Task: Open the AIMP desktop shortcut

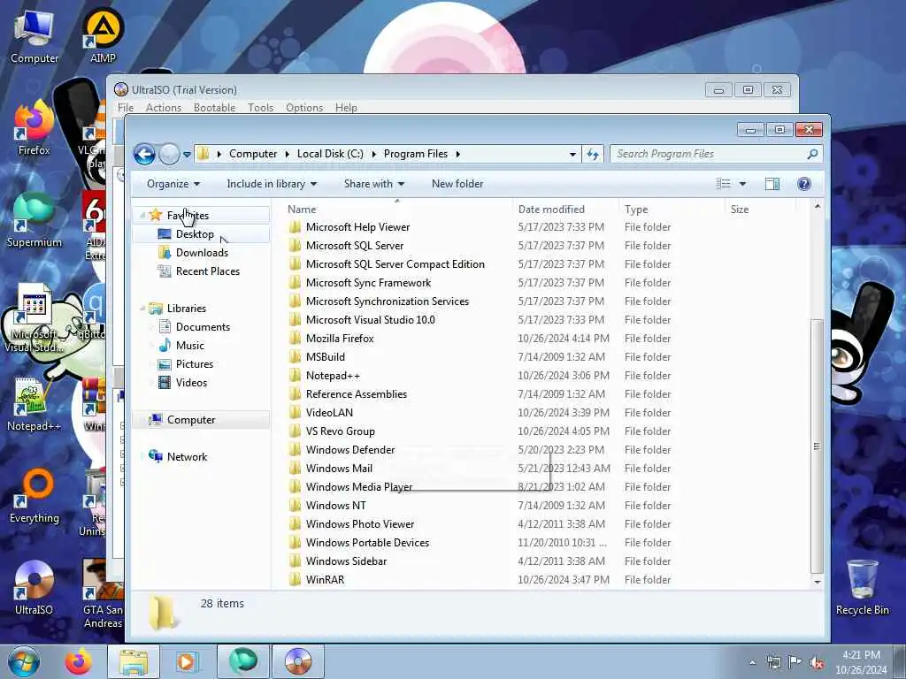Action: (103, 36)
